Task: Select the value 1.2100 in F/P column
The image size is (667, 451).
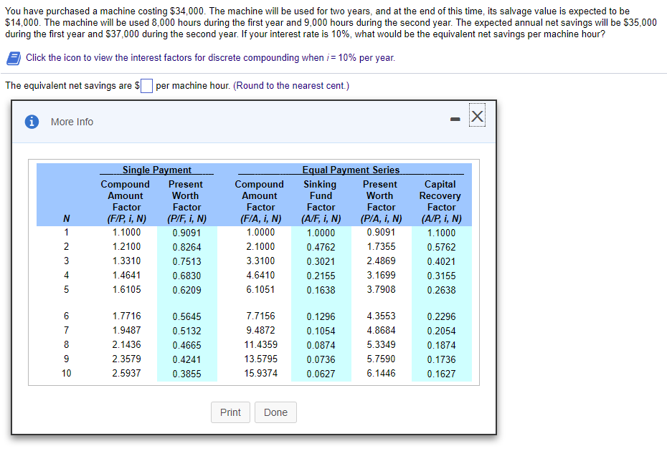Action: point(126,247)
